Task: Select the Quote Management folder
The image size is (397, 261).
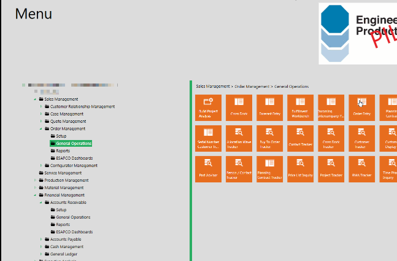Action: pos(66,121)
